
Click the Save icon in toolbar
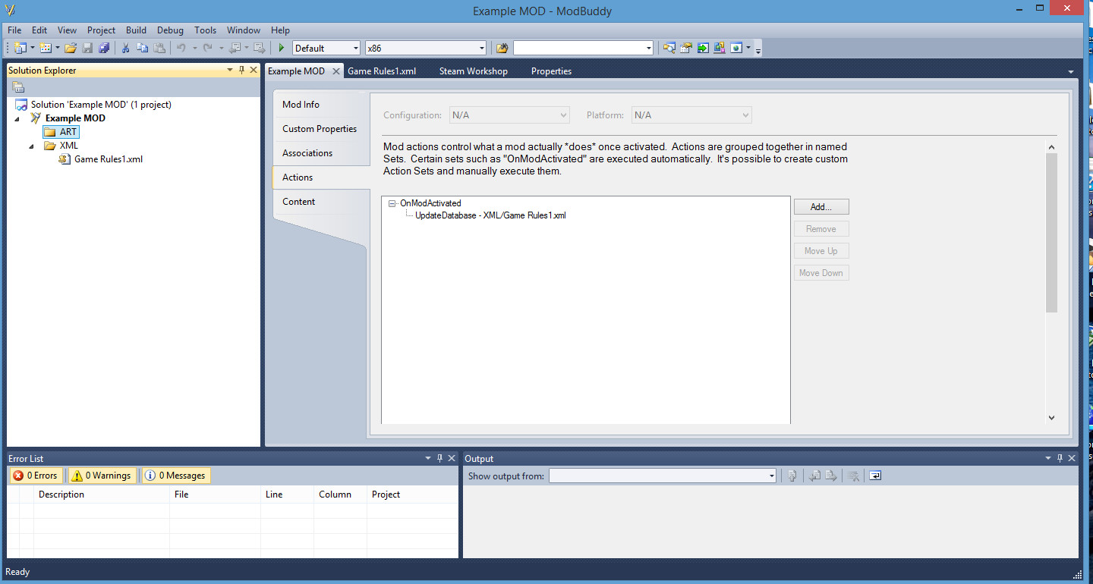[87, 48]
